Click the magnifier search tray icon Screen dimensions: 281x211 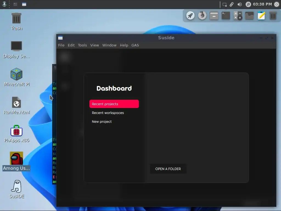248,4
